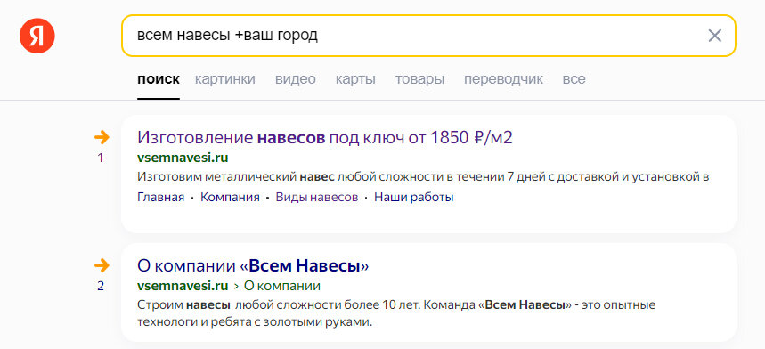Open the 'товары' tab
Viewport: 765px width, 349px height.
click(419, 79)
